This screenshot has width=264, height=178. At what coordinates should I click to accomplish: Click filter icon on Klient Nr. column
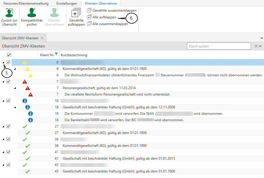tap(56, 53)
